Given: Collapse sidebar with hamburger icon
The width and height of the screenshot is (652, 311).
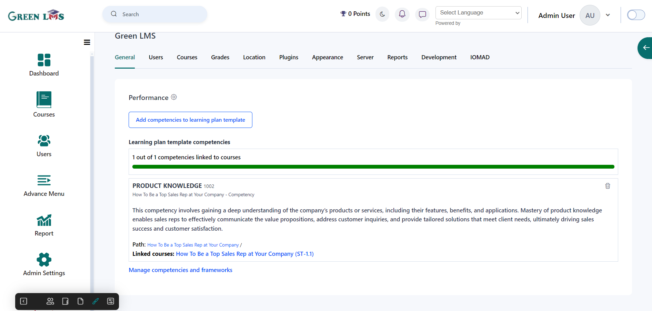Looking at the screenshot, I should click(x=87, y=42).
